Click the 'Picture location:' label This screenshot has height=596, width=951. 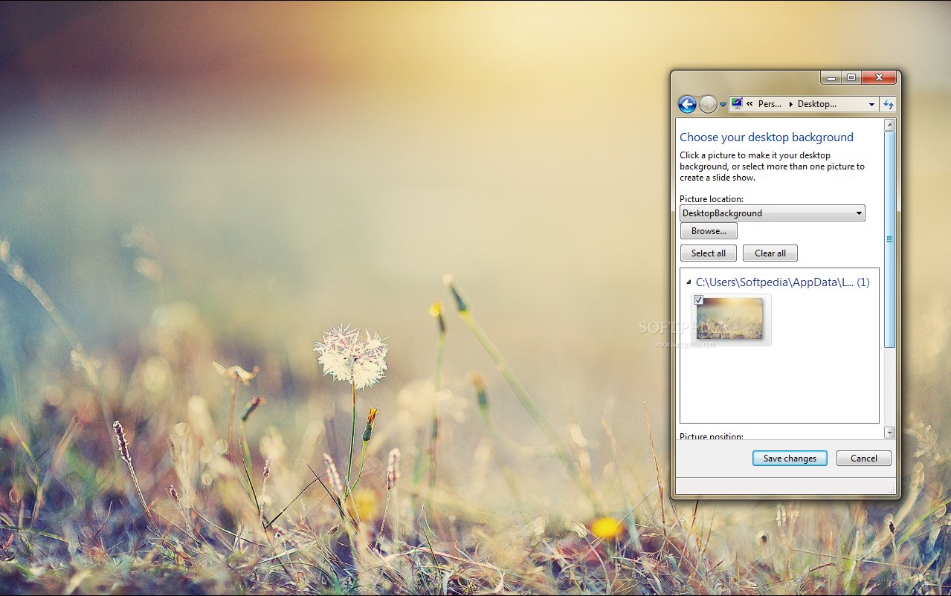711,199
